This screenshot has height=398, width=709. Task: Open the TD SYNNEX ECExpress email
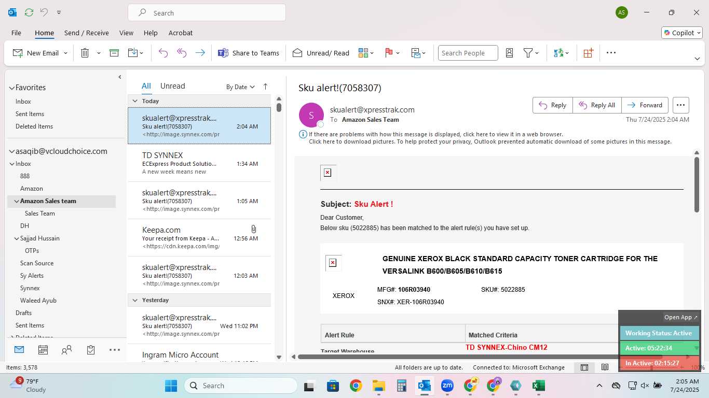click(x=199, y=163)
